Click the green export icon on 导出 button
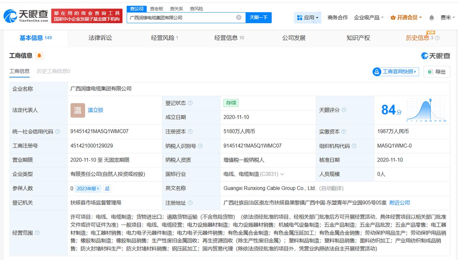This screenshot has height=260, width=458. [x=430, y=71]
